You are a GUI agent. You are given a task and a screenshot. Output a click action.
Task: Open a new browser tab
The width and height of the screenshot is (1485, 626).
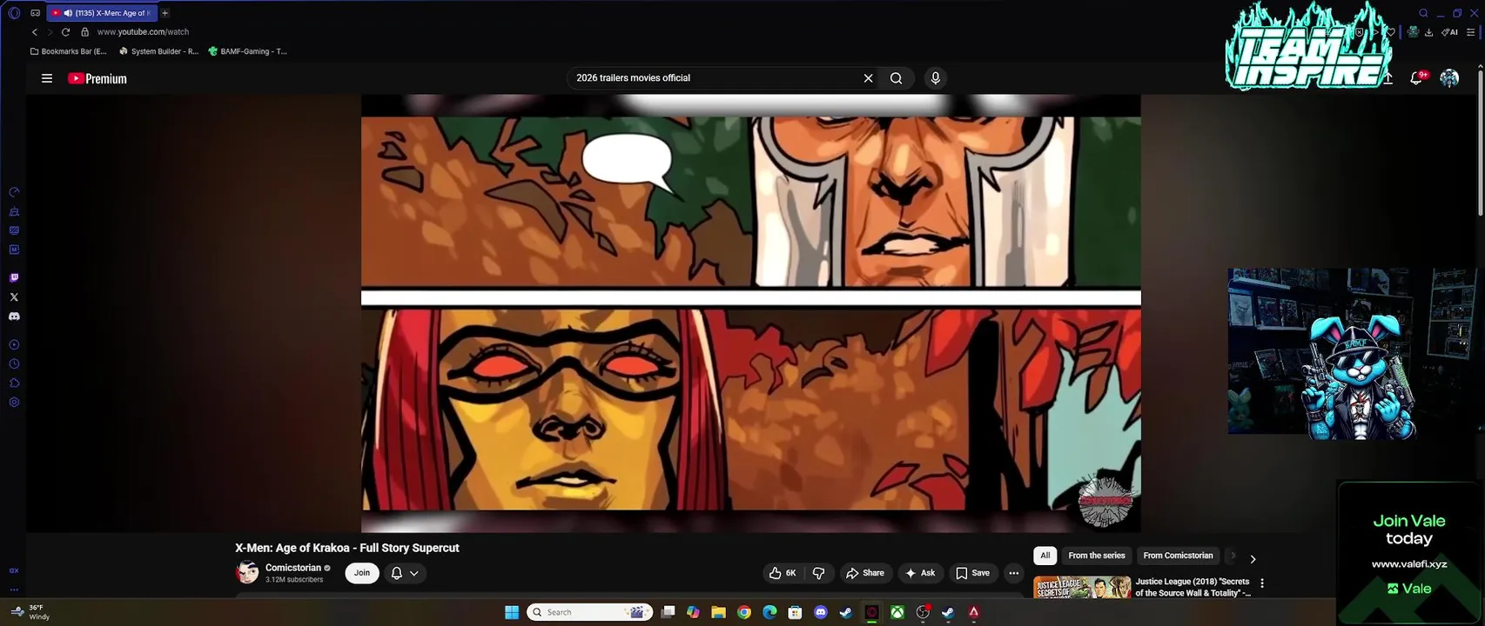[x=165, y=13]
